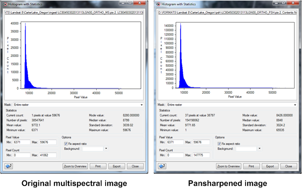Viewport: 302px width, 190px height.
Task: Click Export button in left window
Action: click(x=116, y=166)
